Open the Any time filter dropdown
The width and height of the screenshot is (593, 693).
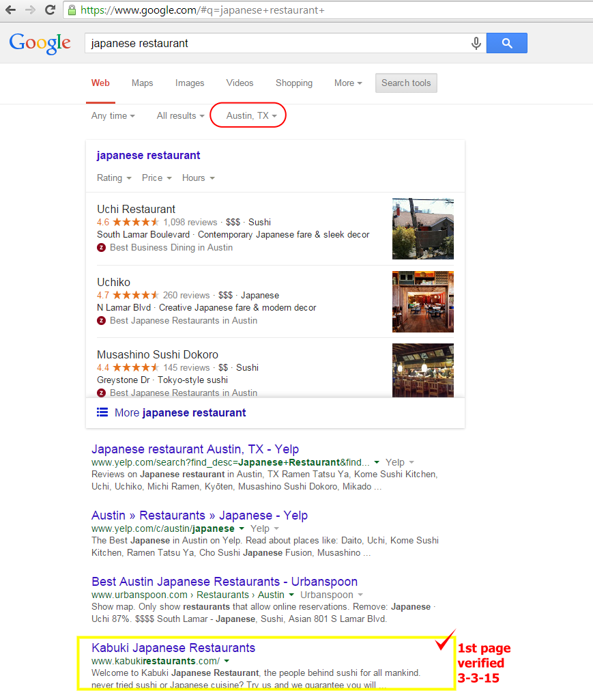(x=113, y=115)
